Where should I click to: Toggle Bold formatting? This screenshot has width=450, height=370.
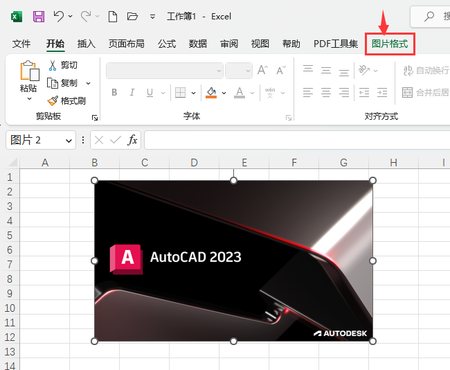[114, 93]
